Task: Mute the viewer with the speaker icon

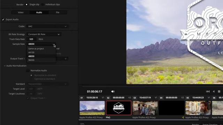Action: pyautogui.click(x=113, y=92)
